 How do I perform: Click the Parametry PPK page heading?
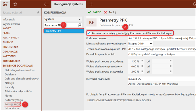113,20
